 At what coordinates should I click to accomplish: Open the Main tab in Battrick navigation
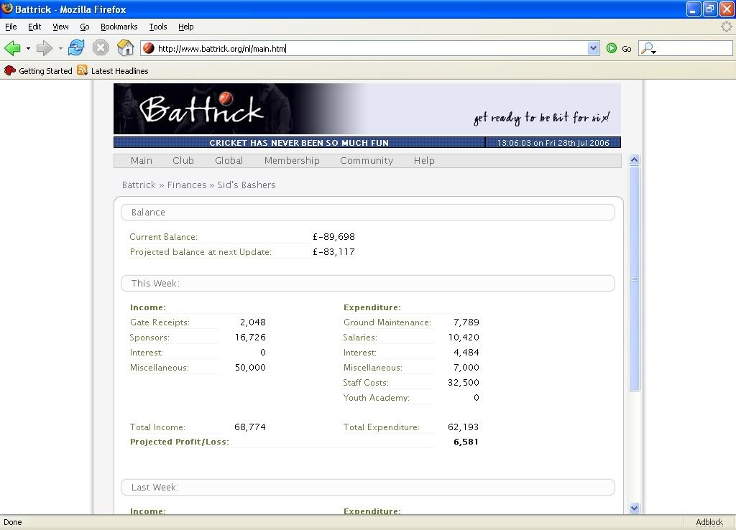point(142,160)
